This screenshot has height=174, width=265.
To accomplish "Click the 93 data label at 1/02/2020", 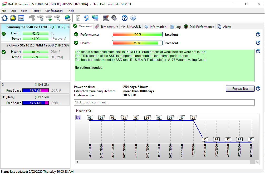I will [x=193, y=118].
